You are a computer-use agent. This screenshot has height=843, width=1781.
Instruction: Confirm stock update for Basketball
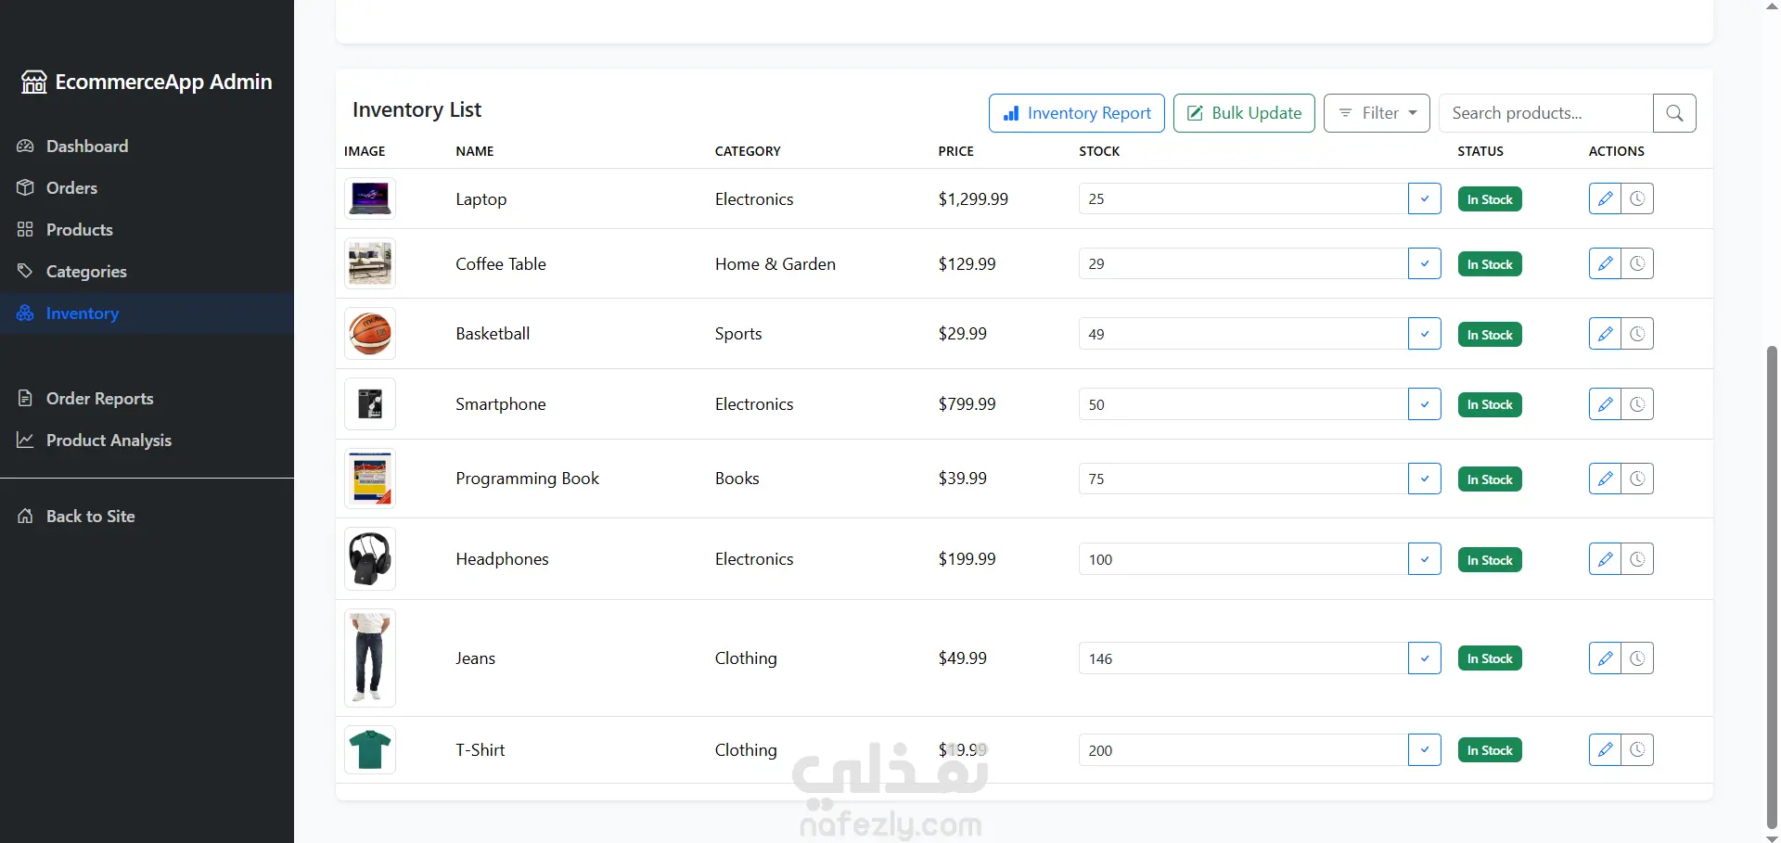click(1424, 334)
